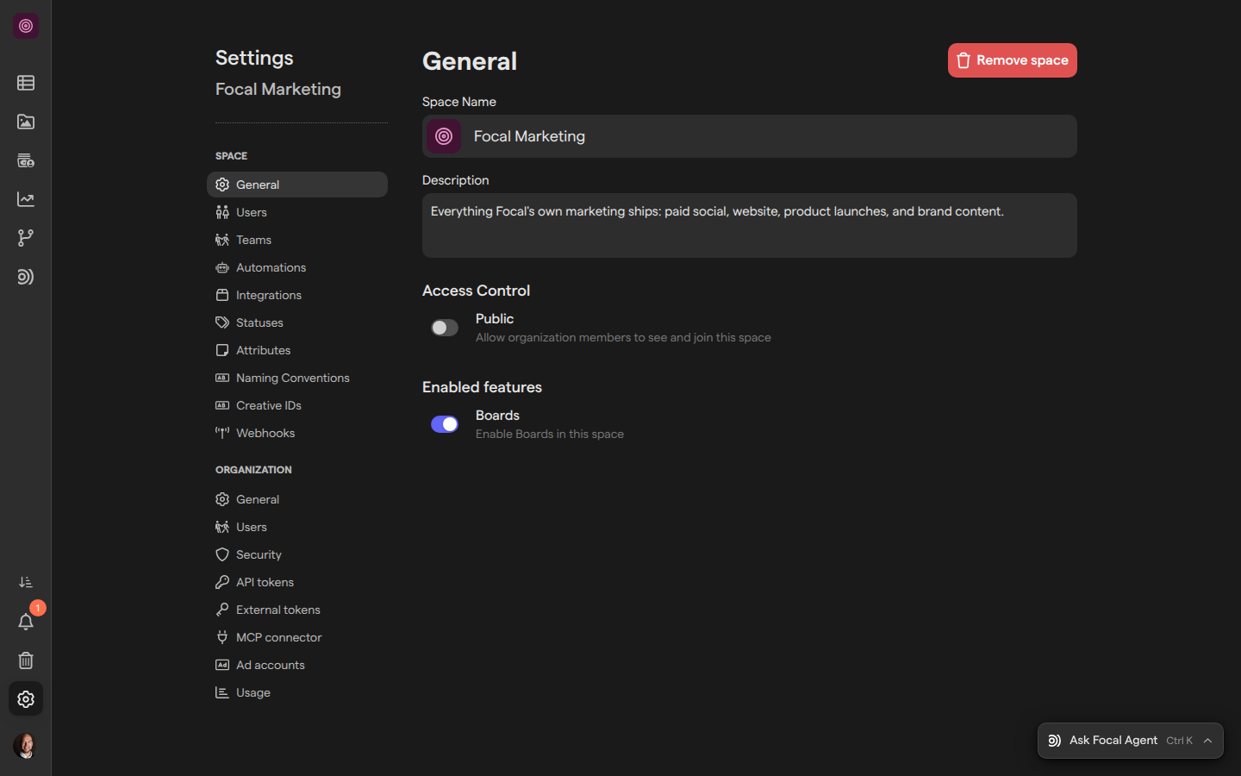Go to Statuses settings
Image resolution: width=1241 pixels, height=776 pixels.
click(297, 322)
